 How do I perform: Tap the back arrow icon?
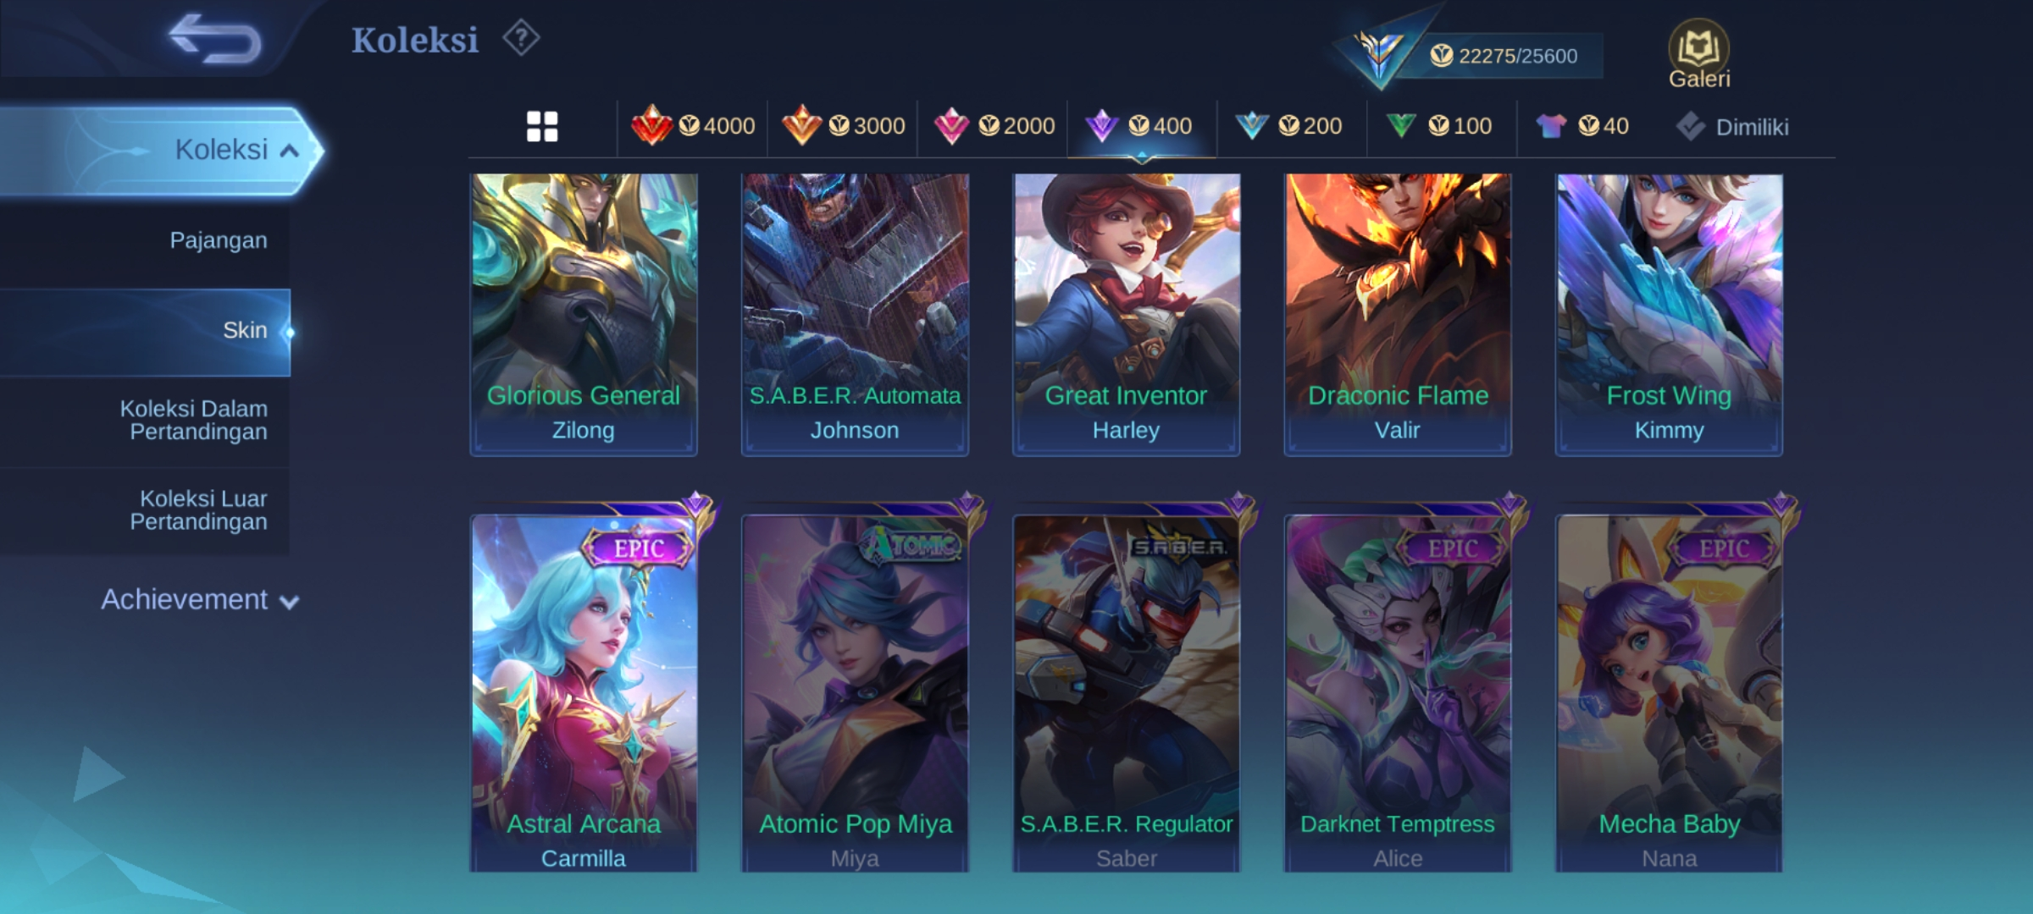(214, 39)
